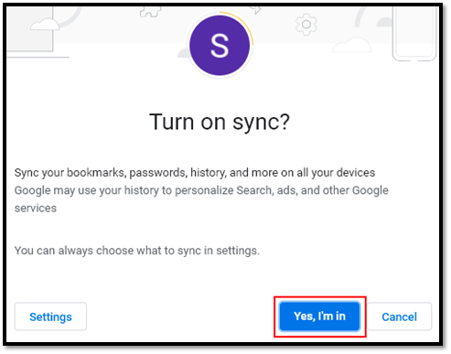Click the arrow illustration above the avatar
Screen dimensions: 451x354
coord(255,10)
